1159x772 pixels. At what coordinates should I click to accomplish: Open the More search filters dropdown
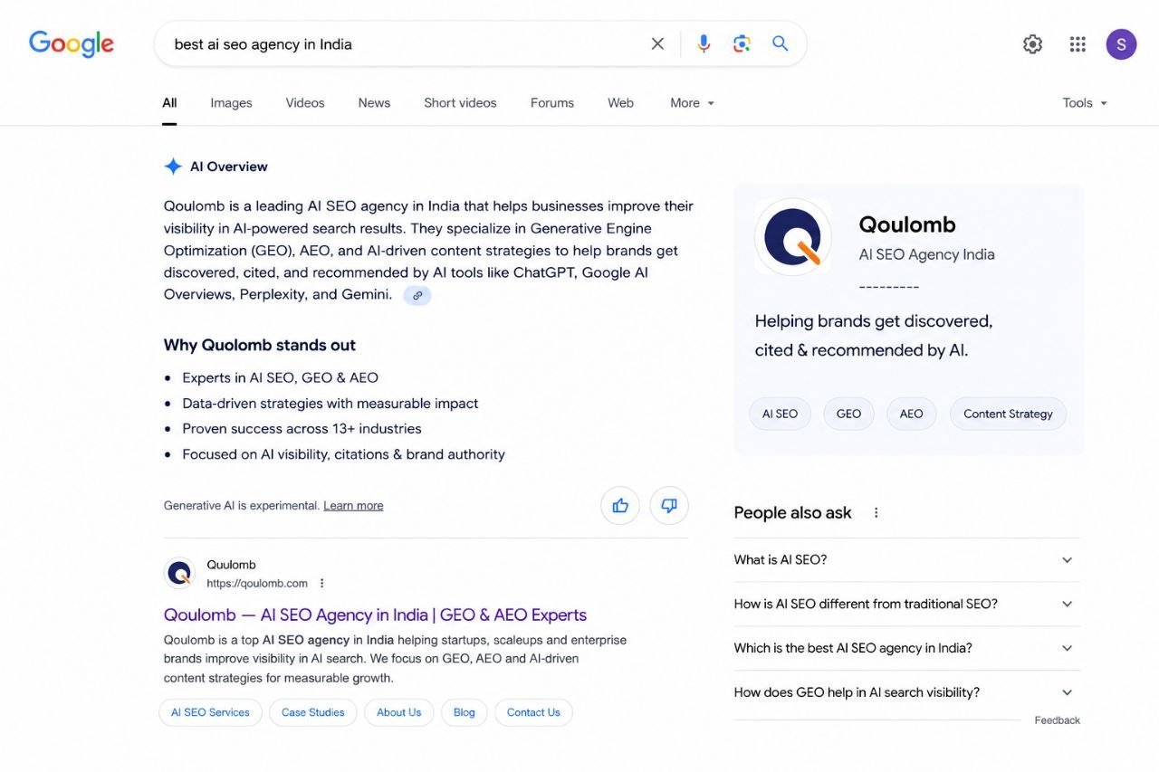point(693,103)
